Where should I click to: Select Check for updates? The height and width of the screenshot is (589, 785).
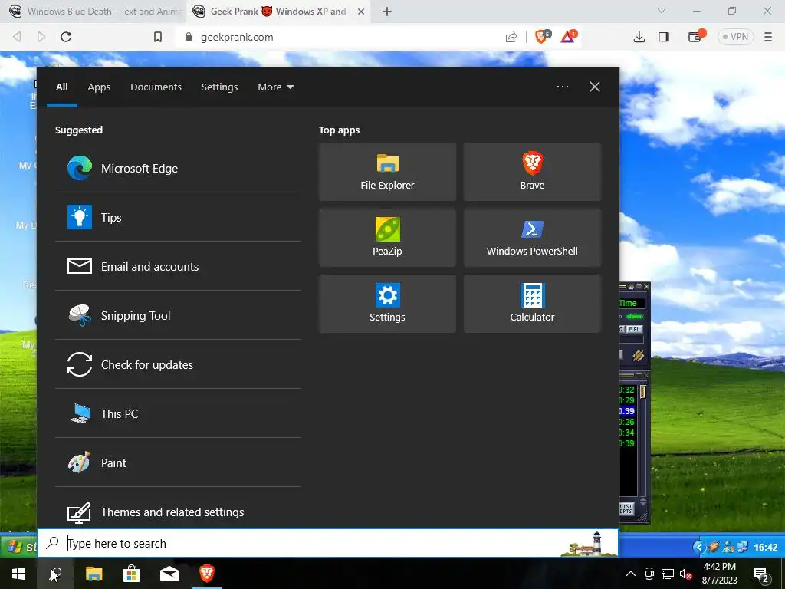(177, 364)
